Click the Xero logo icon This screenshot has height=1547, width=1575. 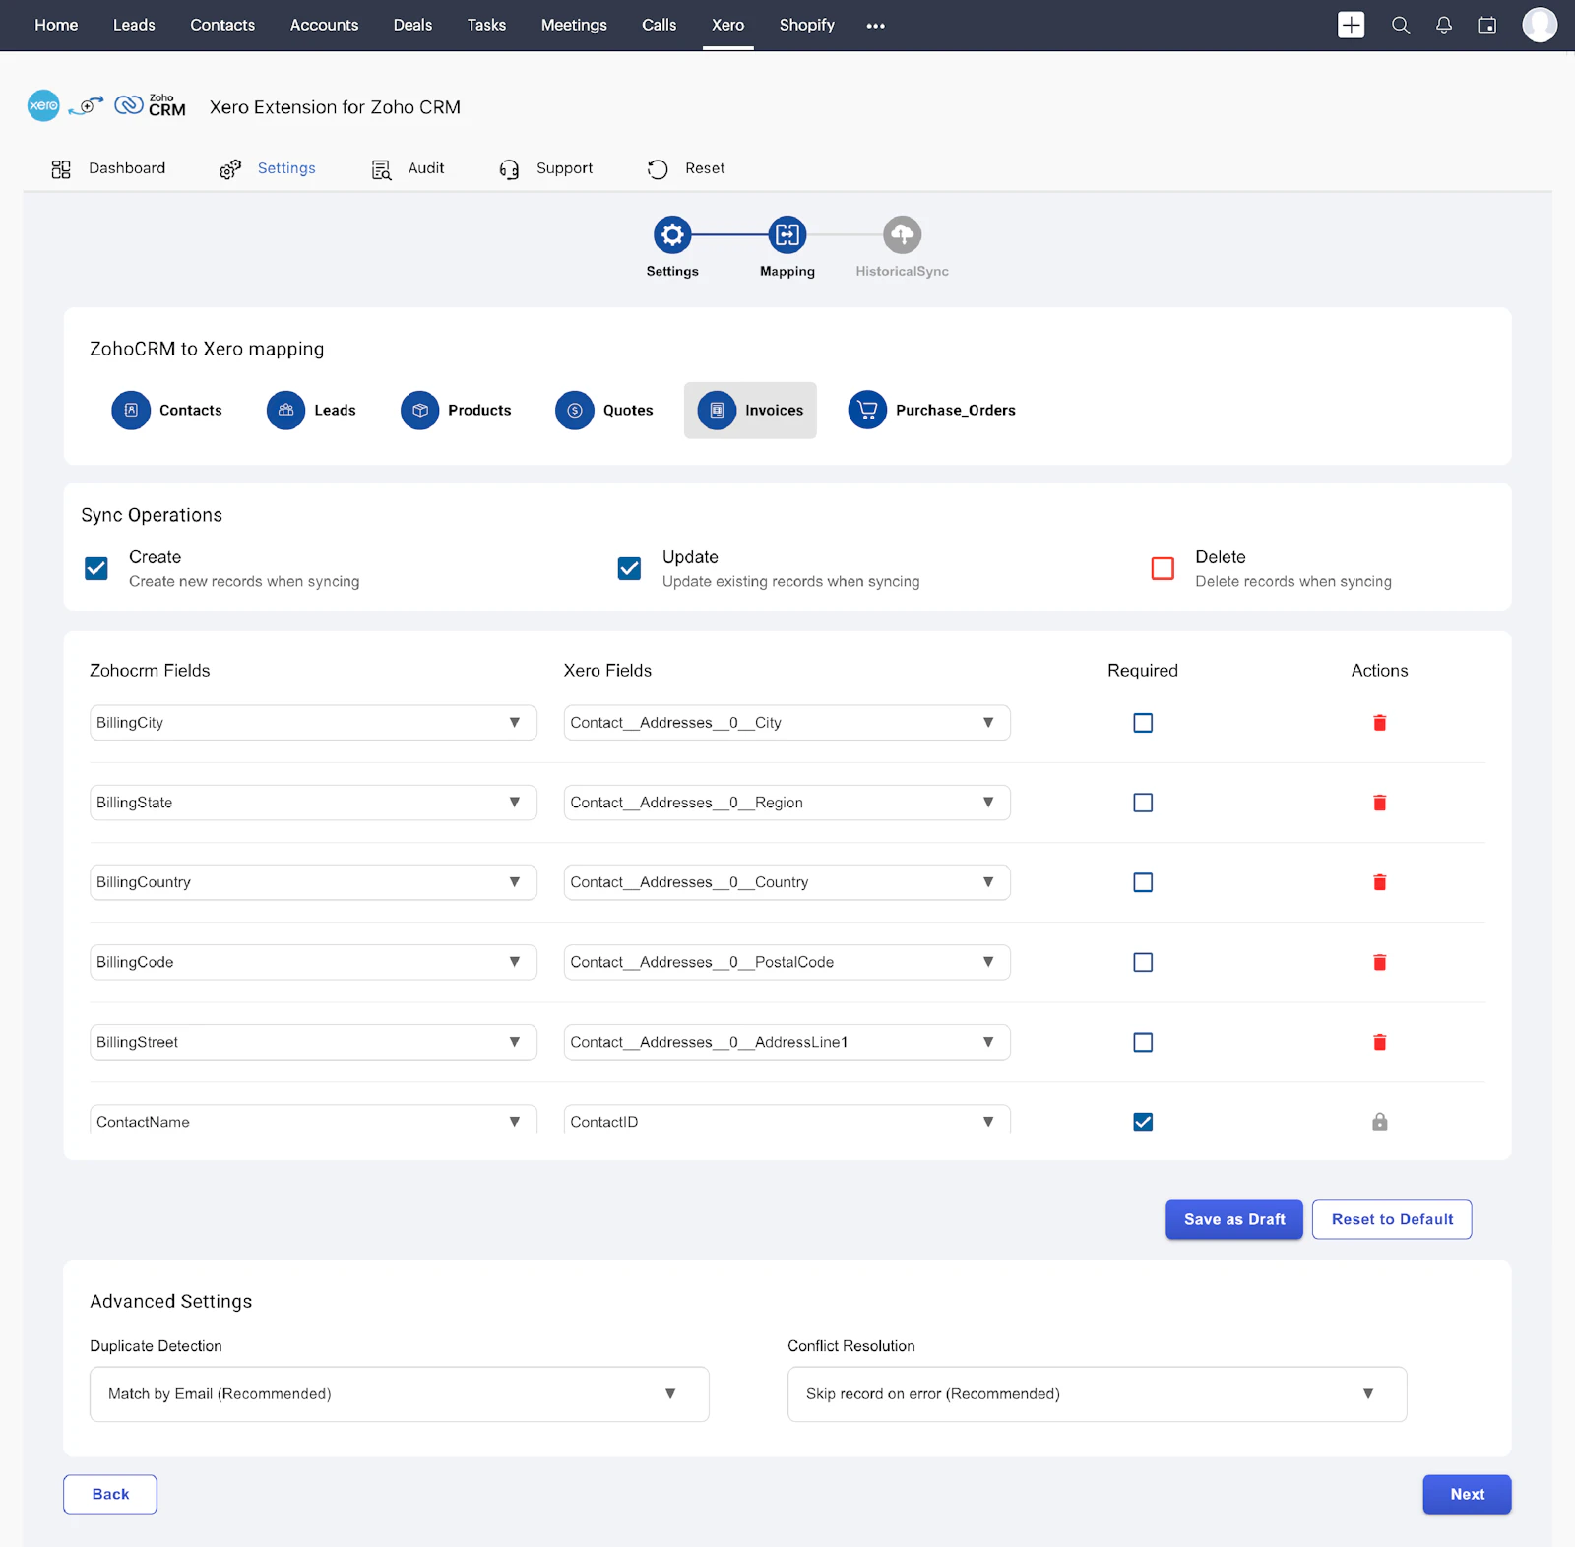(43, 105)
